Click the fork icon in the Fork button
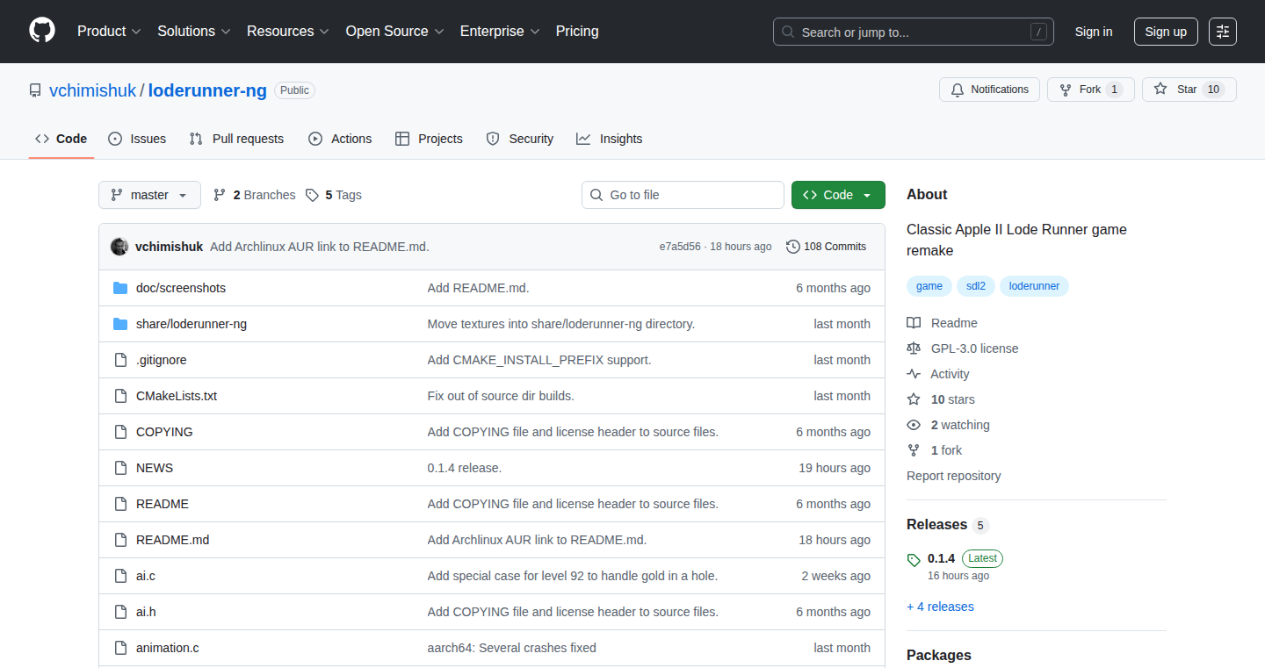 click(x=1066, y=90)
